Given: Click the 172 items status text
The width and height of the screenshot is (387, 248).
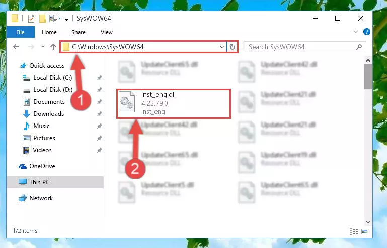Looking at the screenshot, I should click(x=25, y=231).
